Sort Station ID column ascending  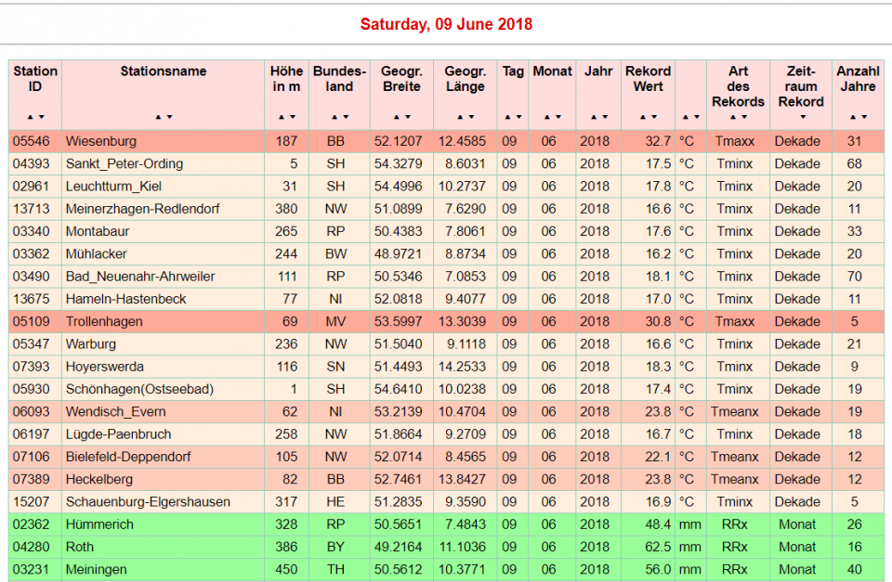point(30,118)
